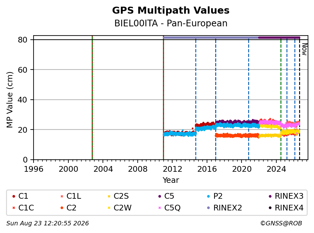Image resolution: width=314 pixels, height=233 pixels.
Task: Click the x-axis tick label 2024
Action: coord(276,169)
